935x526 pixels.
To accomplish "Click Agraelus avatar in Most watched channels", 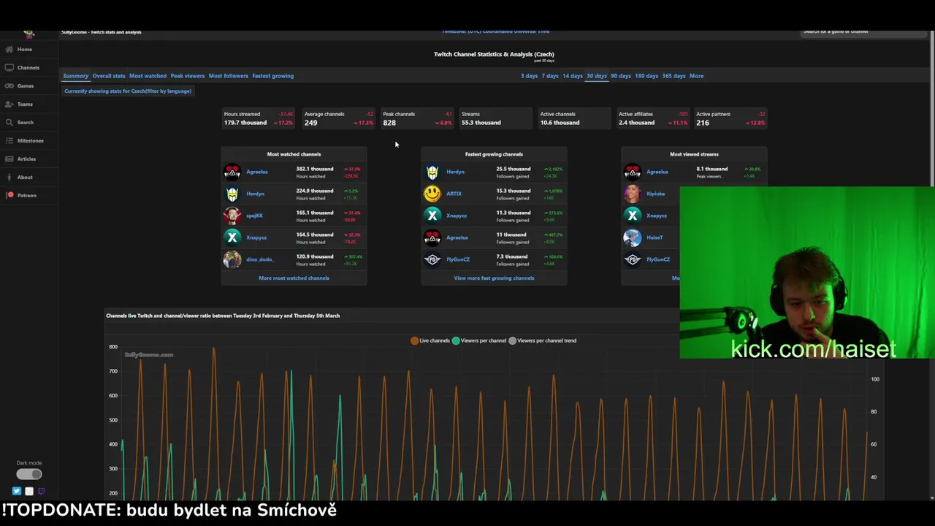I will pyautogui.click(x=232, y=172).
